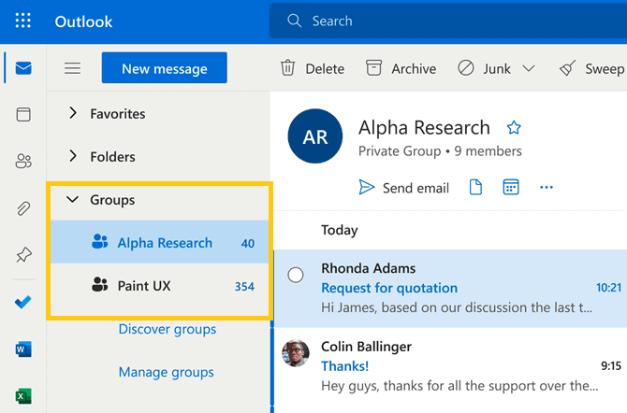The width and height of the screenshot is (627, 413).
Task: Click Sweep in the toolbar
Action: [x=592, y=68]
